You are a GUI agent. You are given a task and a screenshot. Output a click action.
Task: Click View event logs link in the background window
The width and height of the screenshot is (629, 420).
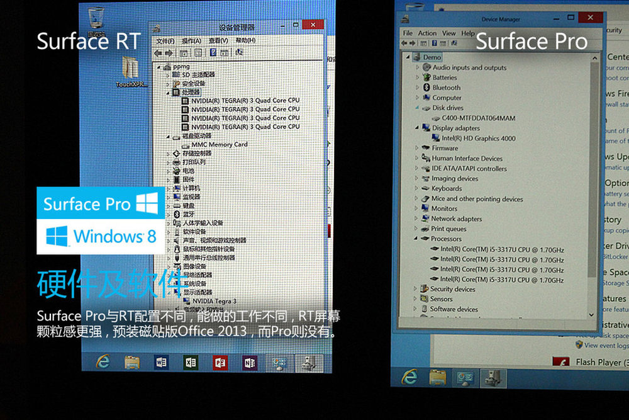(606, 345)
